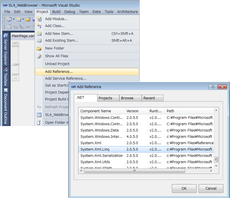Viewport: 230px width, 198px height.
Task: Select the MainPage.xaml document tab
Action: click(x=23, y=36)
